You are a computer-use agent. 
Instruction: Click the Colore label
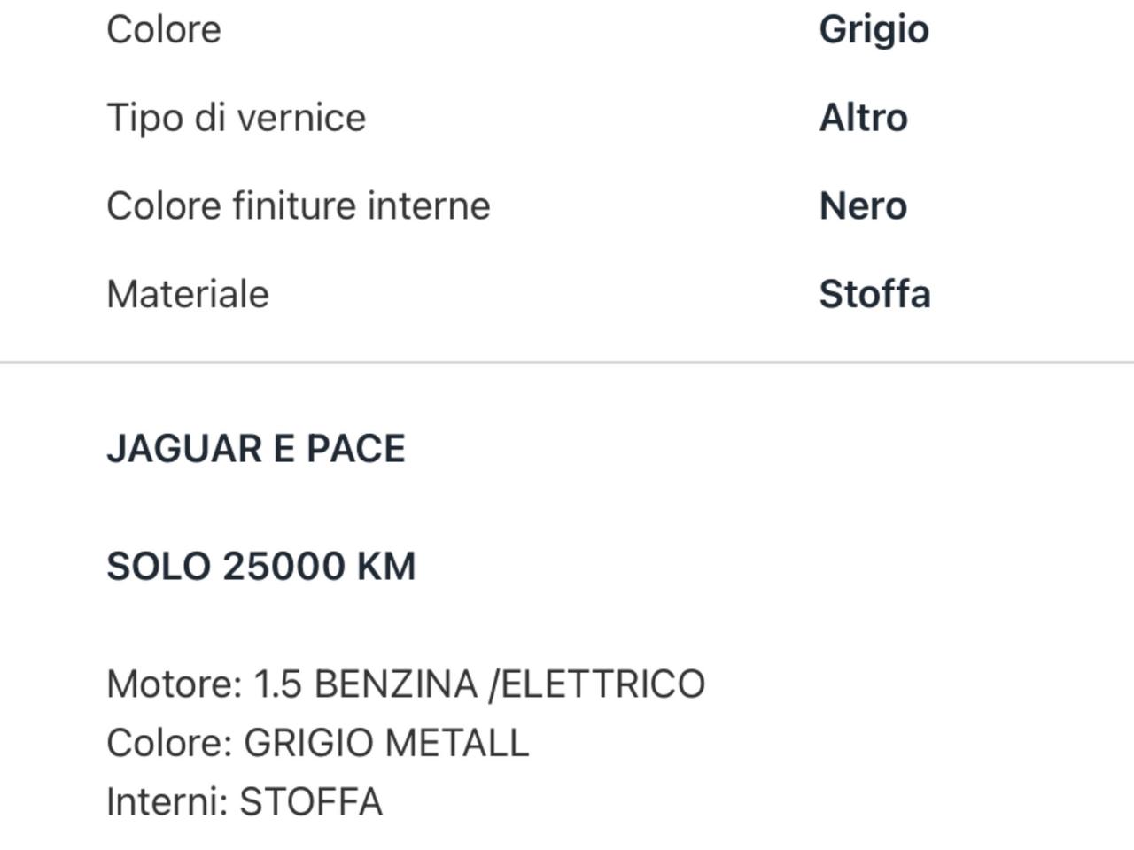(x=164, y=29)
